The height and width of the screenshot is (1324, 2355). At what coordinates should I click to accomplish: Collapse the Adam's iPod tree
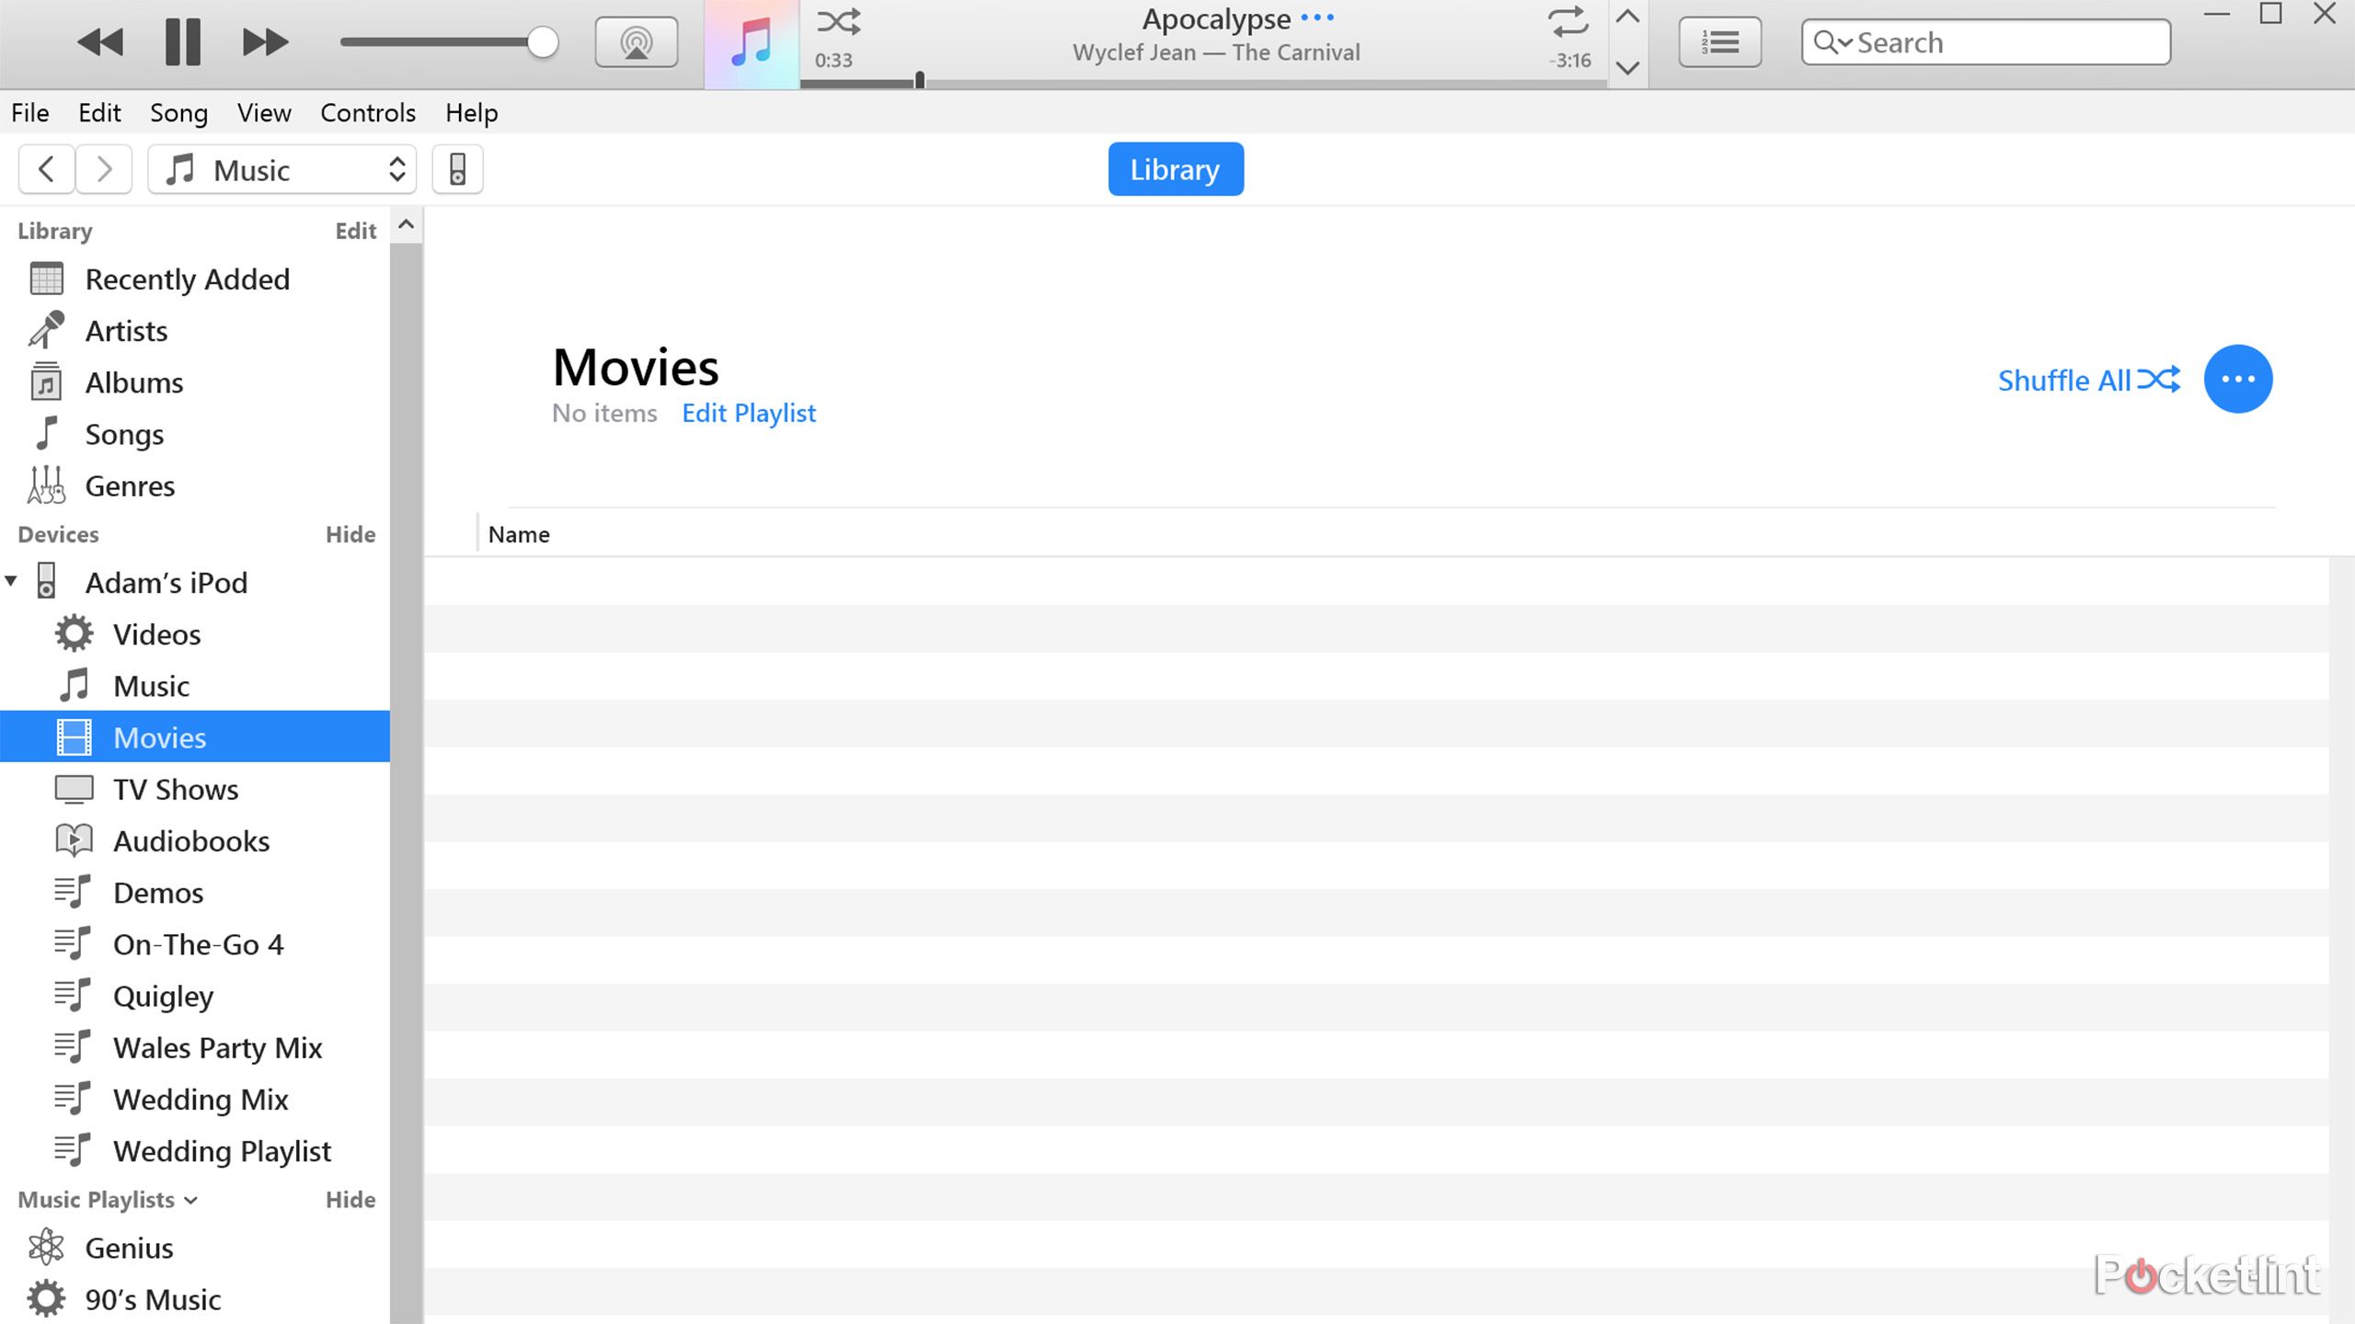click(11, 581)
